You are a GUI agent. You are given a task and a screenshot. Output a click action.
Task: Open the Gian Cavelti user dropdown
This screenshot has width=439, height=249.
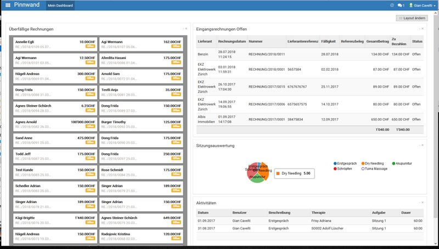pyautogui.click(x=422, y=5)
